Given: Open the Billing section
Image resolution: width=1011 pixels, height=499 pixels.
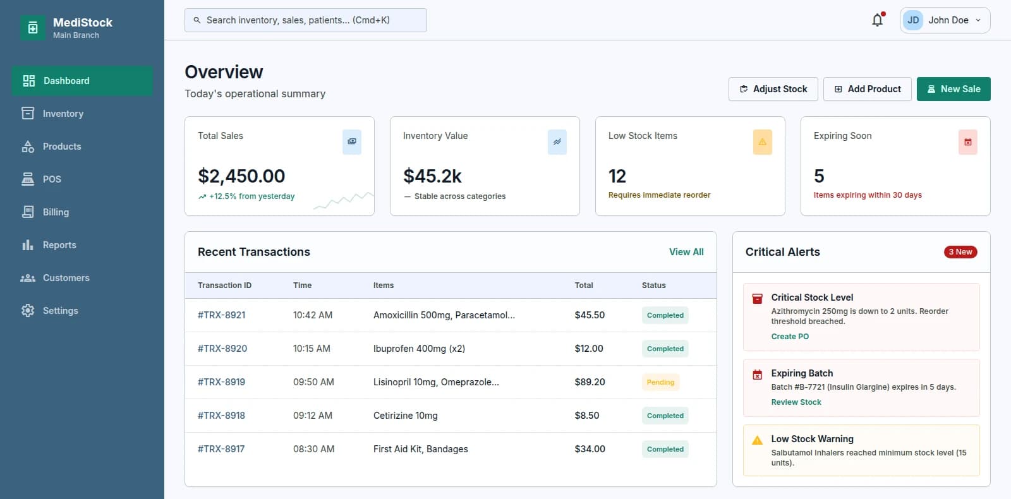Looking at the screenshot, I should click(x=82, y=212).
